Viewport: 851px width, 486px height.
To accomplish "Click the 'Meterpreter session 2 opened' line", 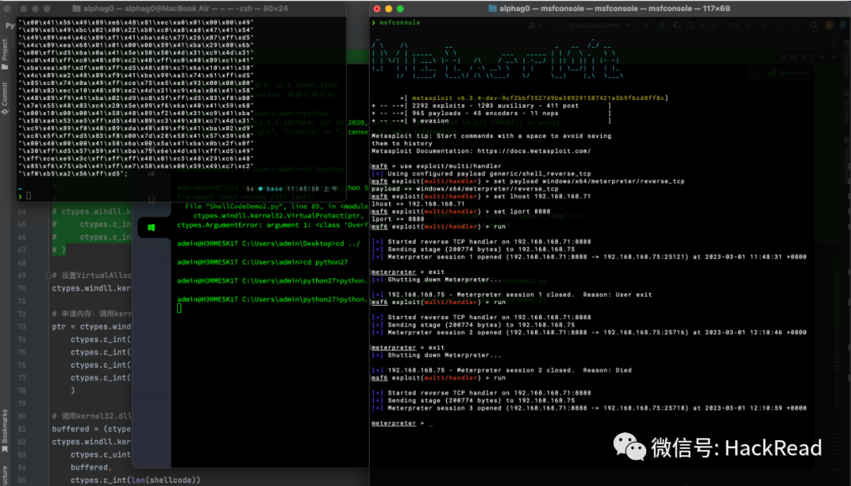I will point(589,332).
